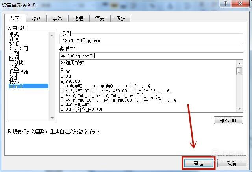Select 常规 in the category list

[28, 34]
